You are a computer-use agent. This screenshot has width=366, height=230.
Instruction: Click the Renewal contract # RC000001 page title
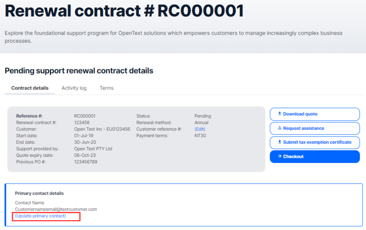coord(124,11)
